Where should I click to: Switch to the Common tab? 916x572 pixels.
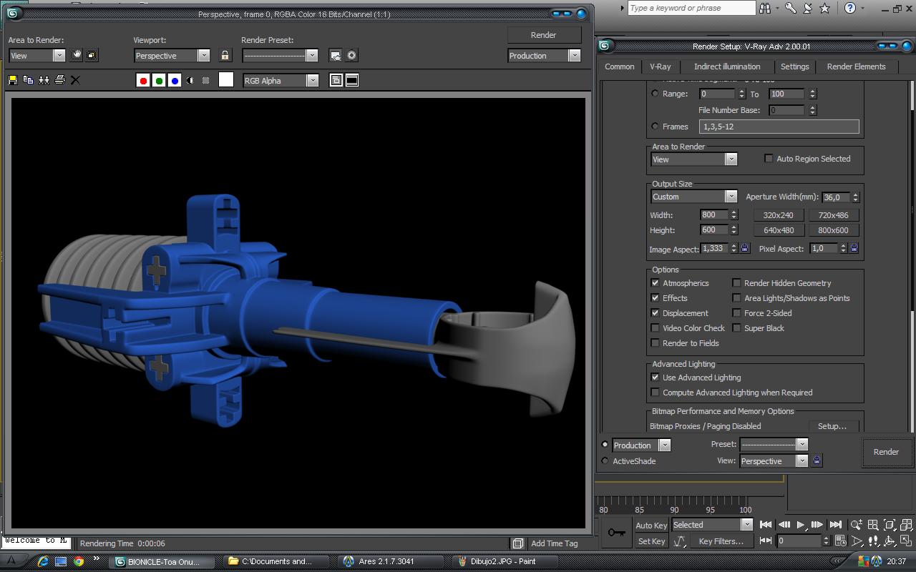(x=620, y=66)
